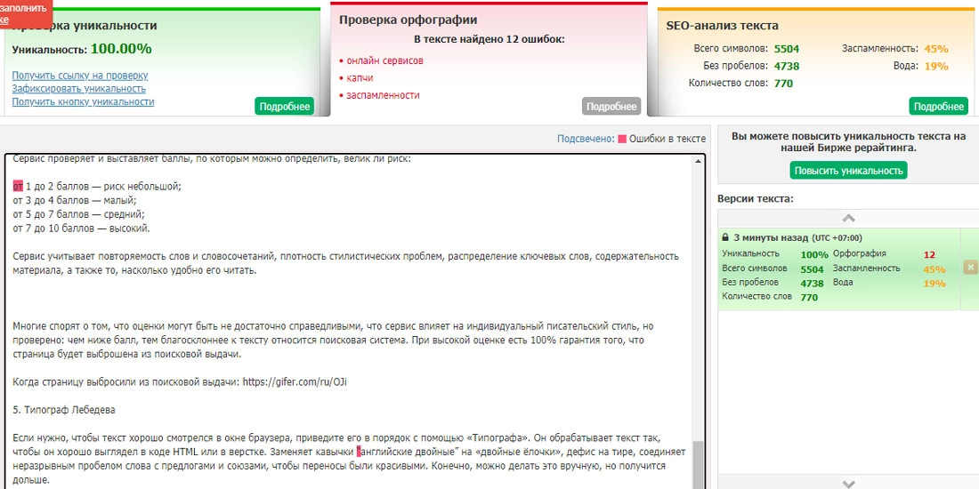Open 'Получить кнопку уникальности' link

click(83, 102)
